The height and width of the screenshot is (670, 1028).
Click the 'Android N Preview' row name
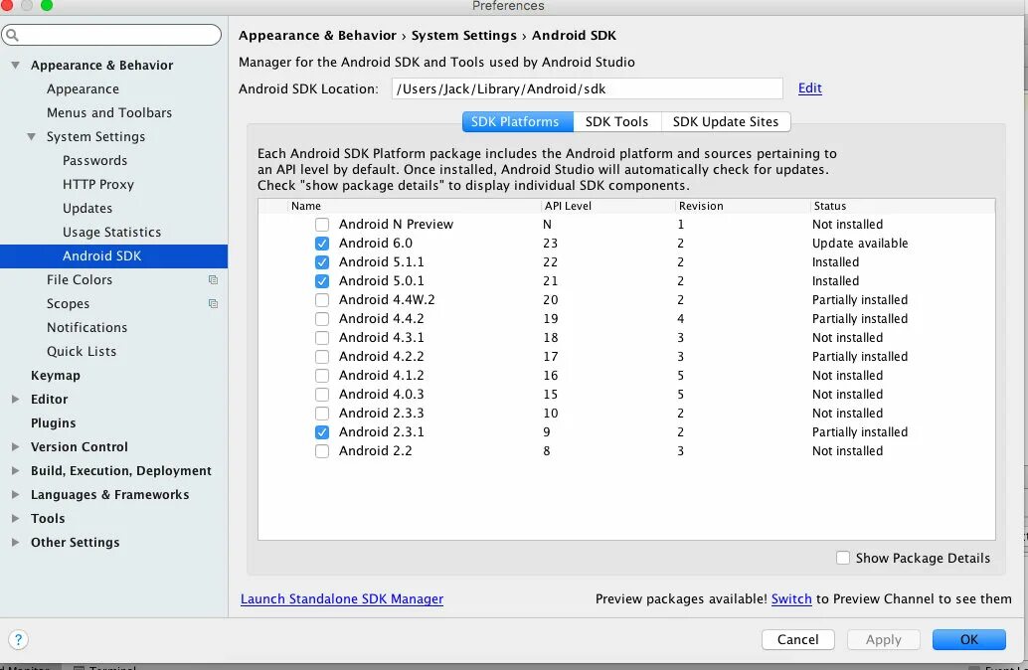396,225
